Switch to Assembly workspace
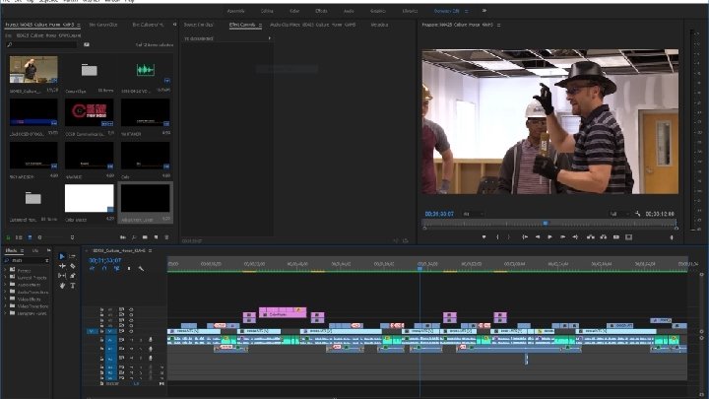Viewport: 709px width, 399px height. (235, 11)
